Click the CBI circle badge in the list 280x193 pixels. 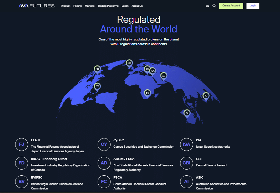tap(187, 163)
